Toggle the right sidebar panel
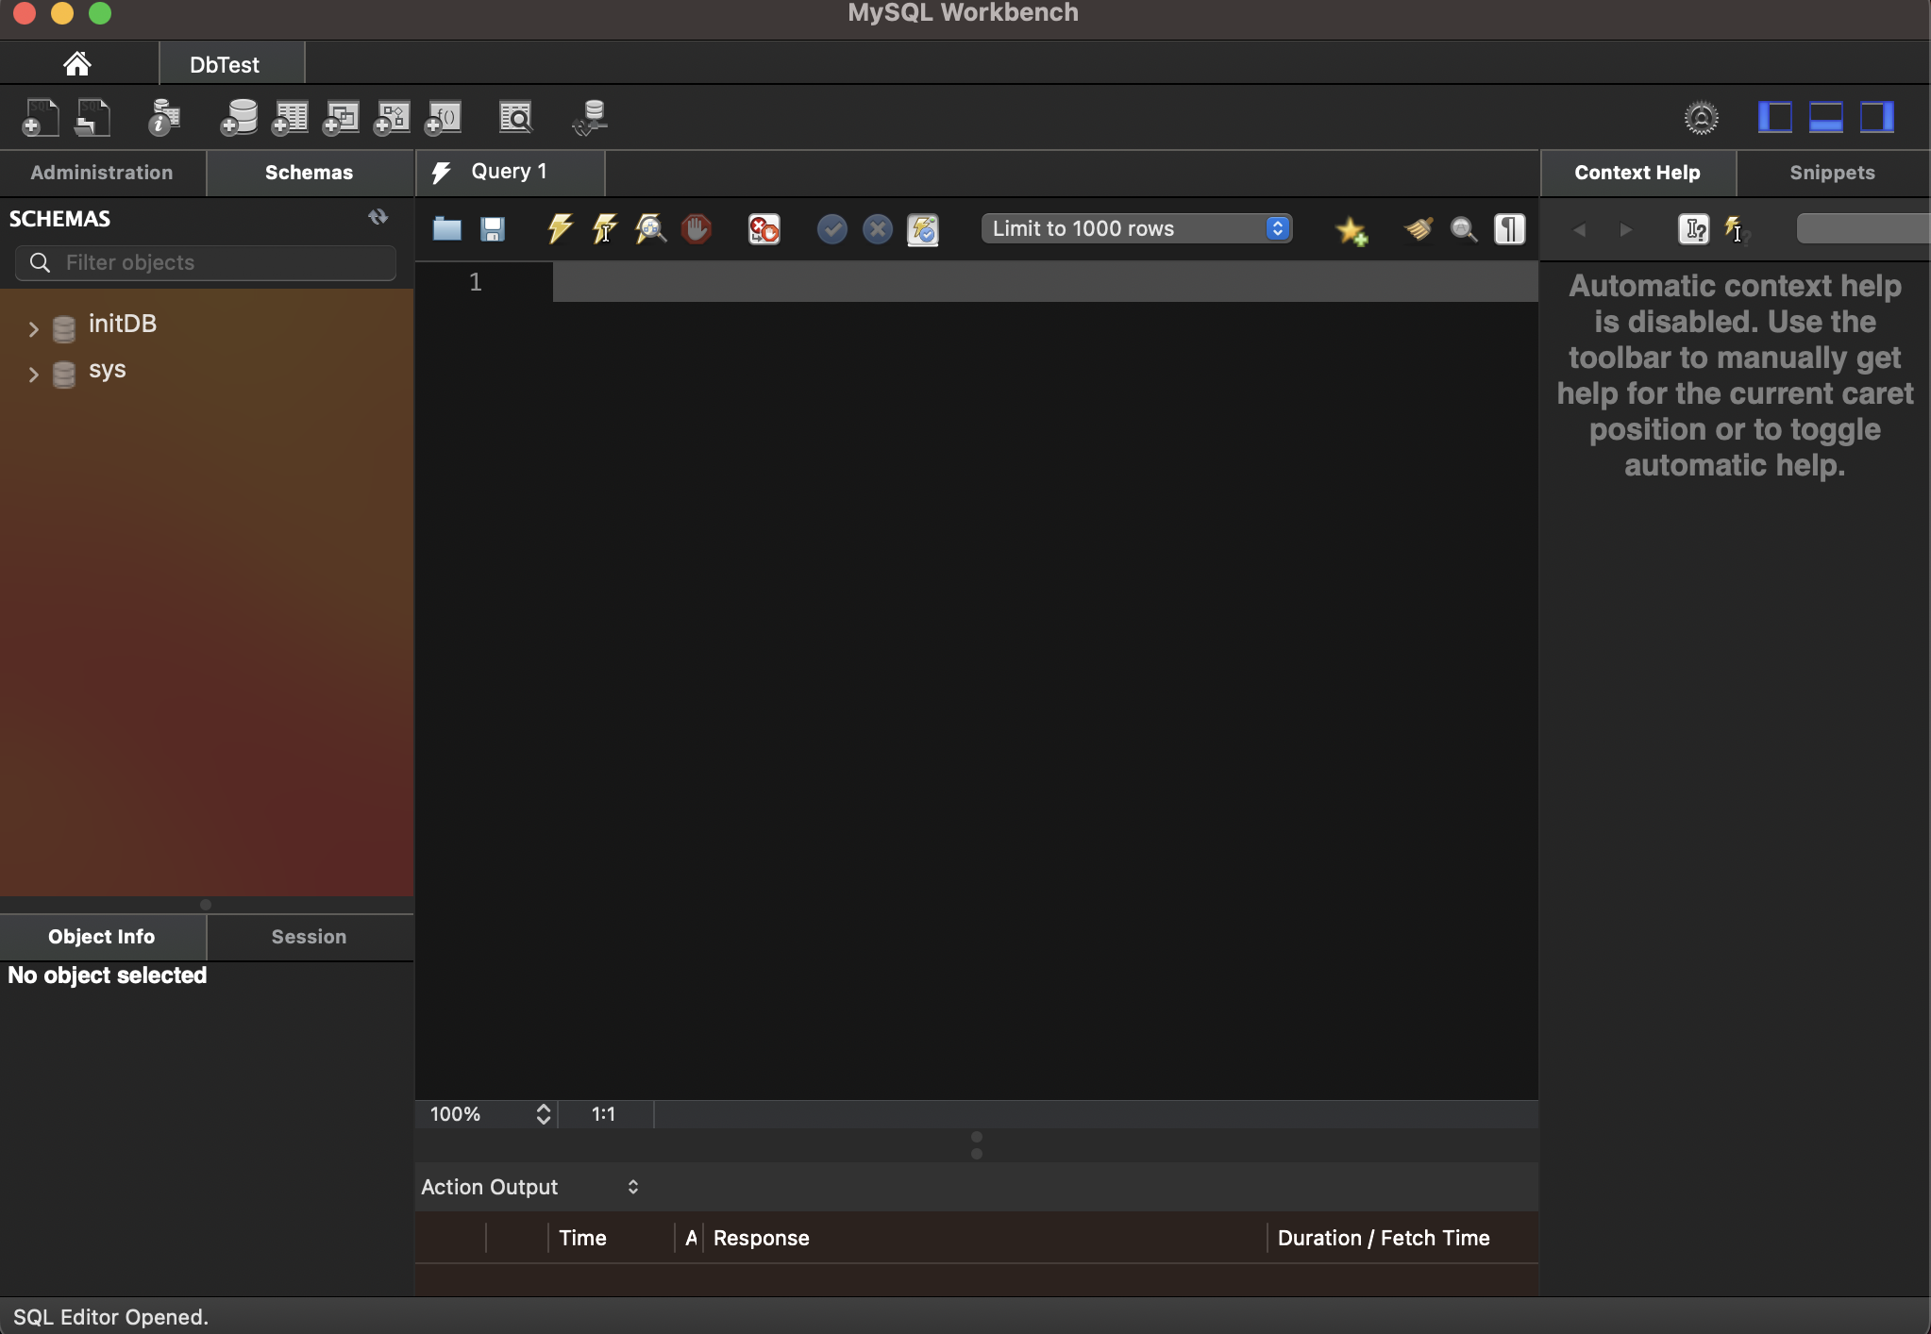This screenshot has height=1334, width=1931. (x=1877, y=117)
